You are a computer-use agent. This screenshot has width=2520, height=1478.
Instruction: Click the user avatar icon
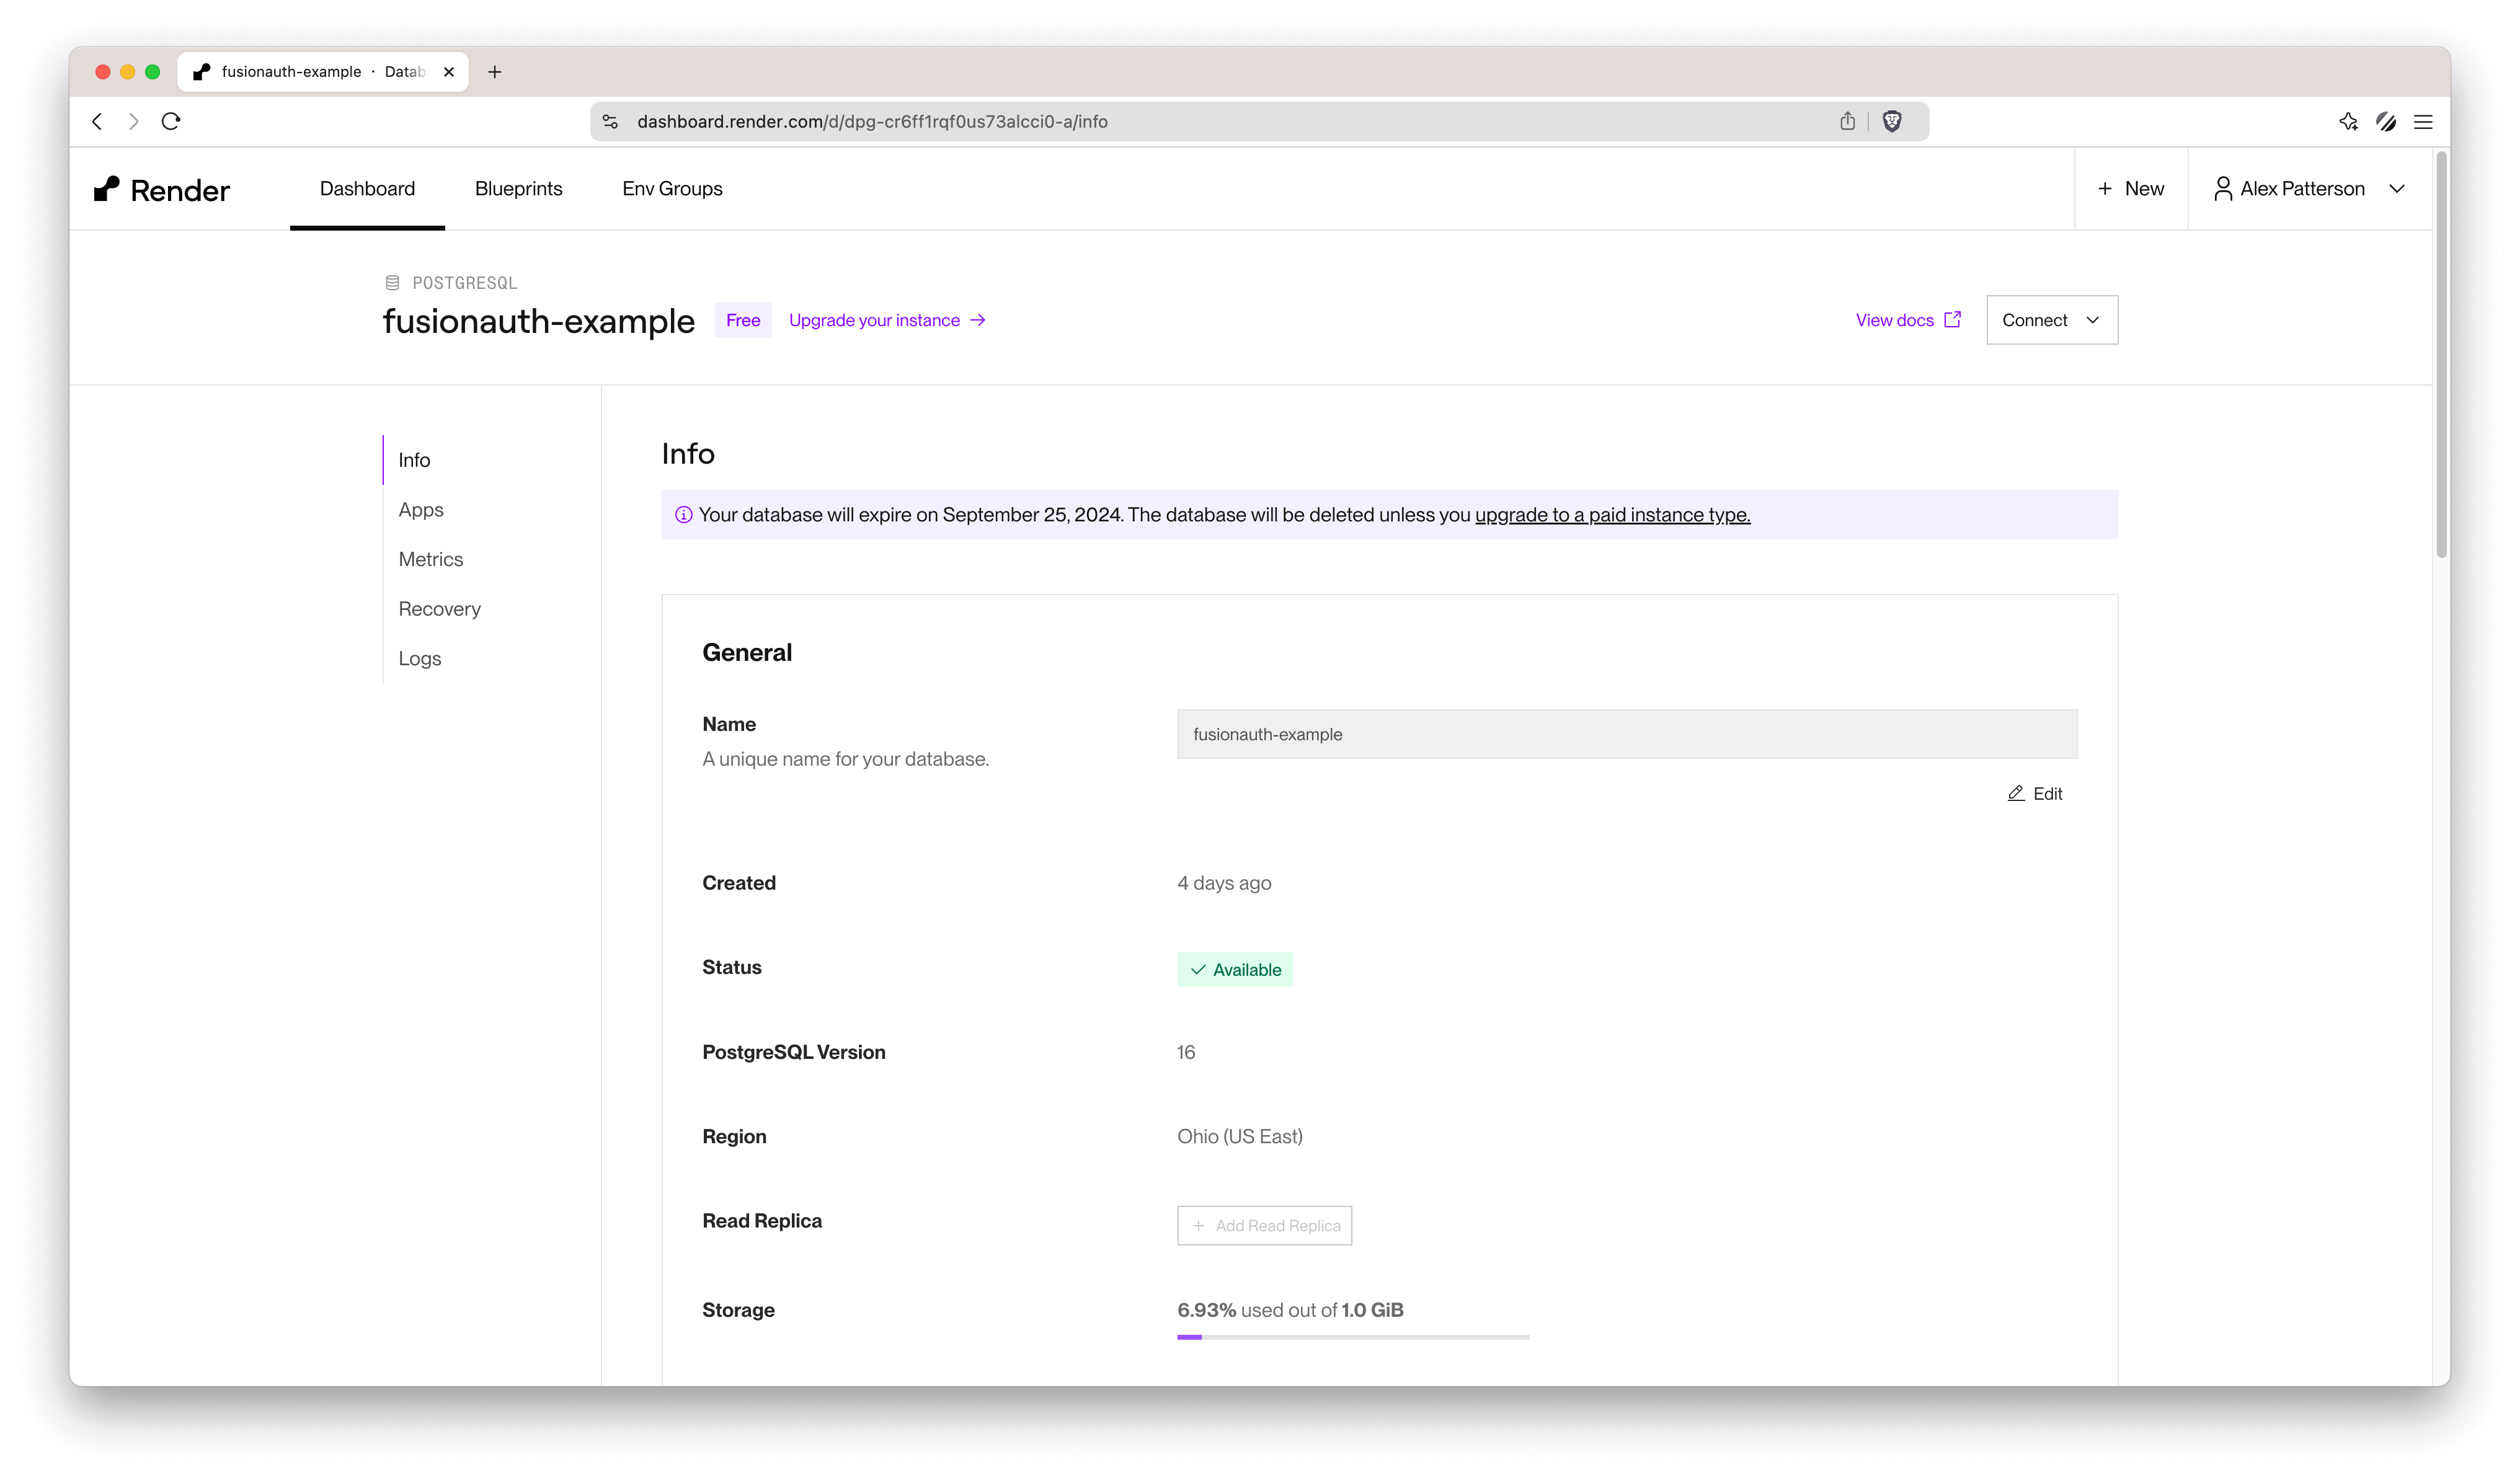click(2222, 189)
